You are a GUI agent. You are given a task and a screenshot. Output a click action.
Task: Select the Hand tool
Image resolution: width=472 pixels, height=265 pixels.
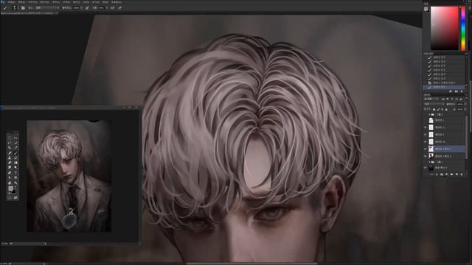10,183
